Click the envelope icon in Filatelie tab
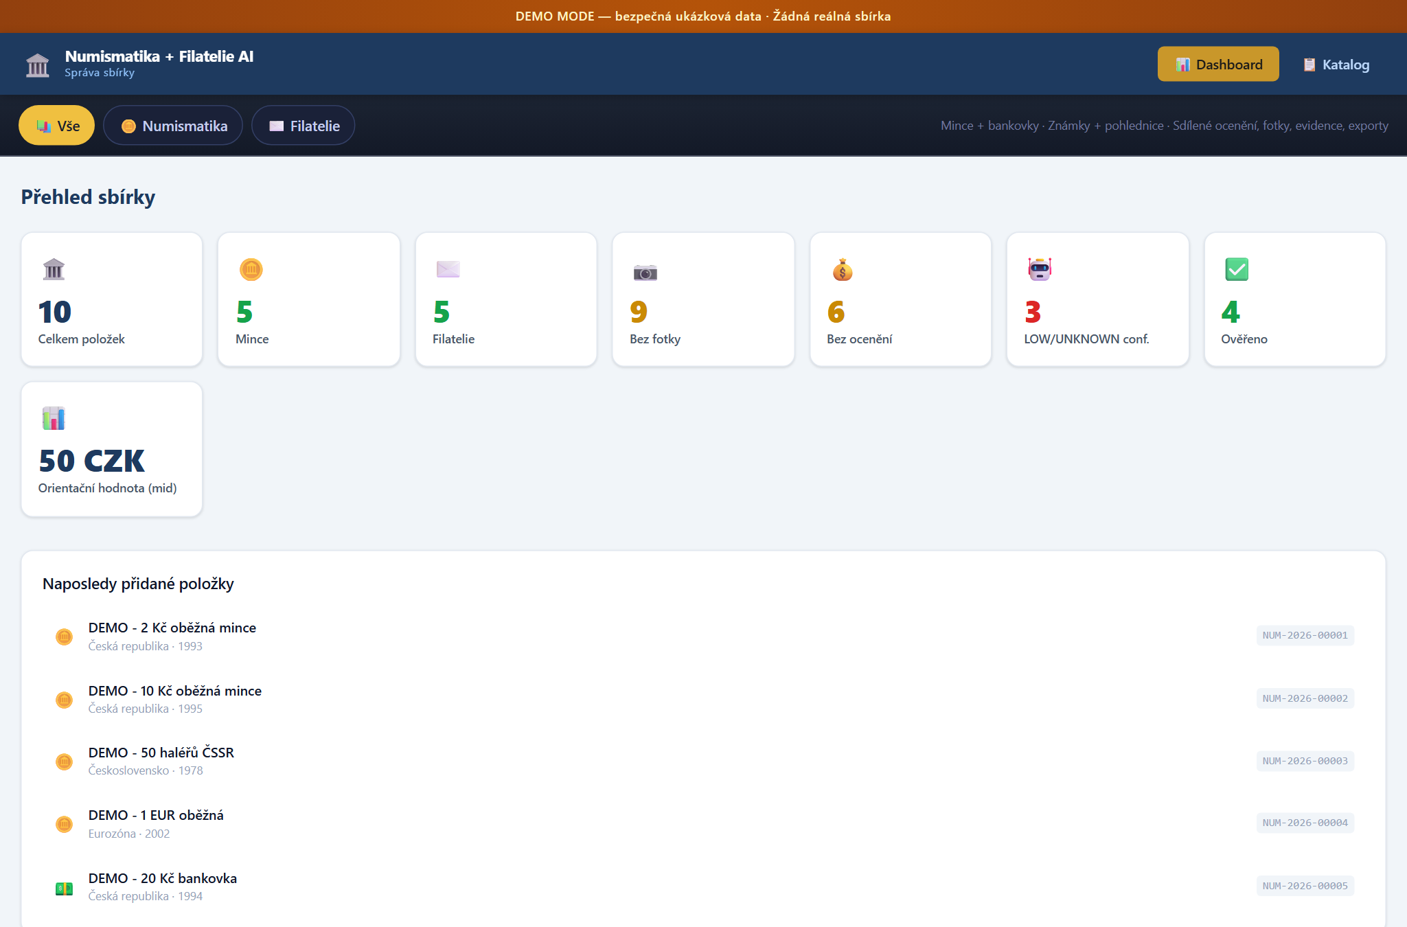The image size is (1407, 927). 277,126
